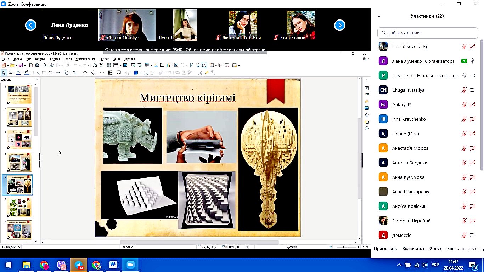Open the Формат menu

click(55, 59)
